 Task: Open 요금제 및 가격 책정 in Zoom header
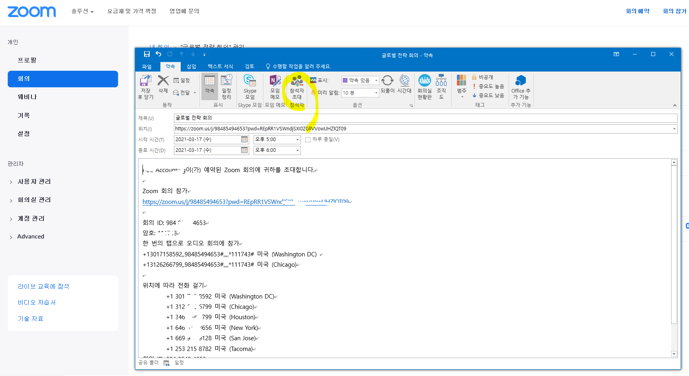click(132, 11)
